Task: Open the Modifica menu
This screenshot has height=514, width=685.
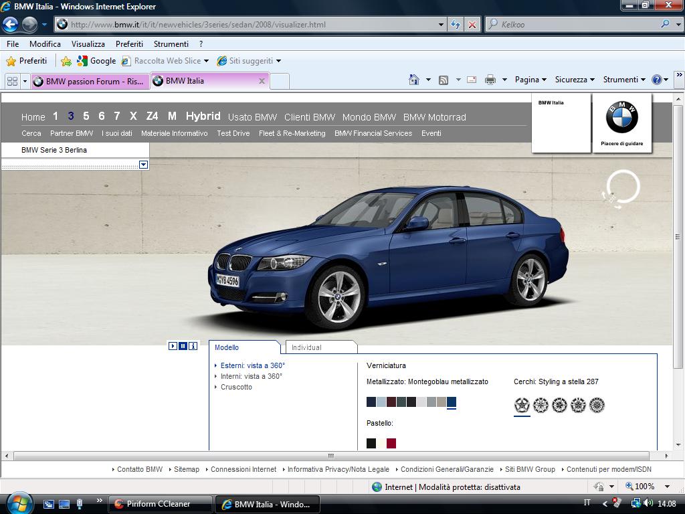Action: [45, 44]
